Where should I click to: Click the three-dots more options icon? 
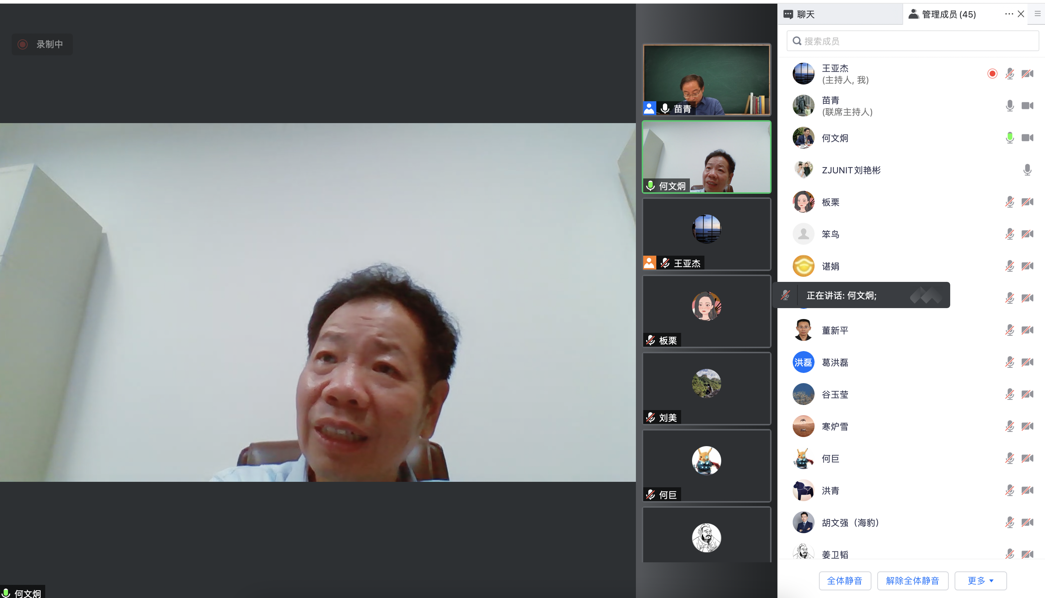tap(1009, 14)
